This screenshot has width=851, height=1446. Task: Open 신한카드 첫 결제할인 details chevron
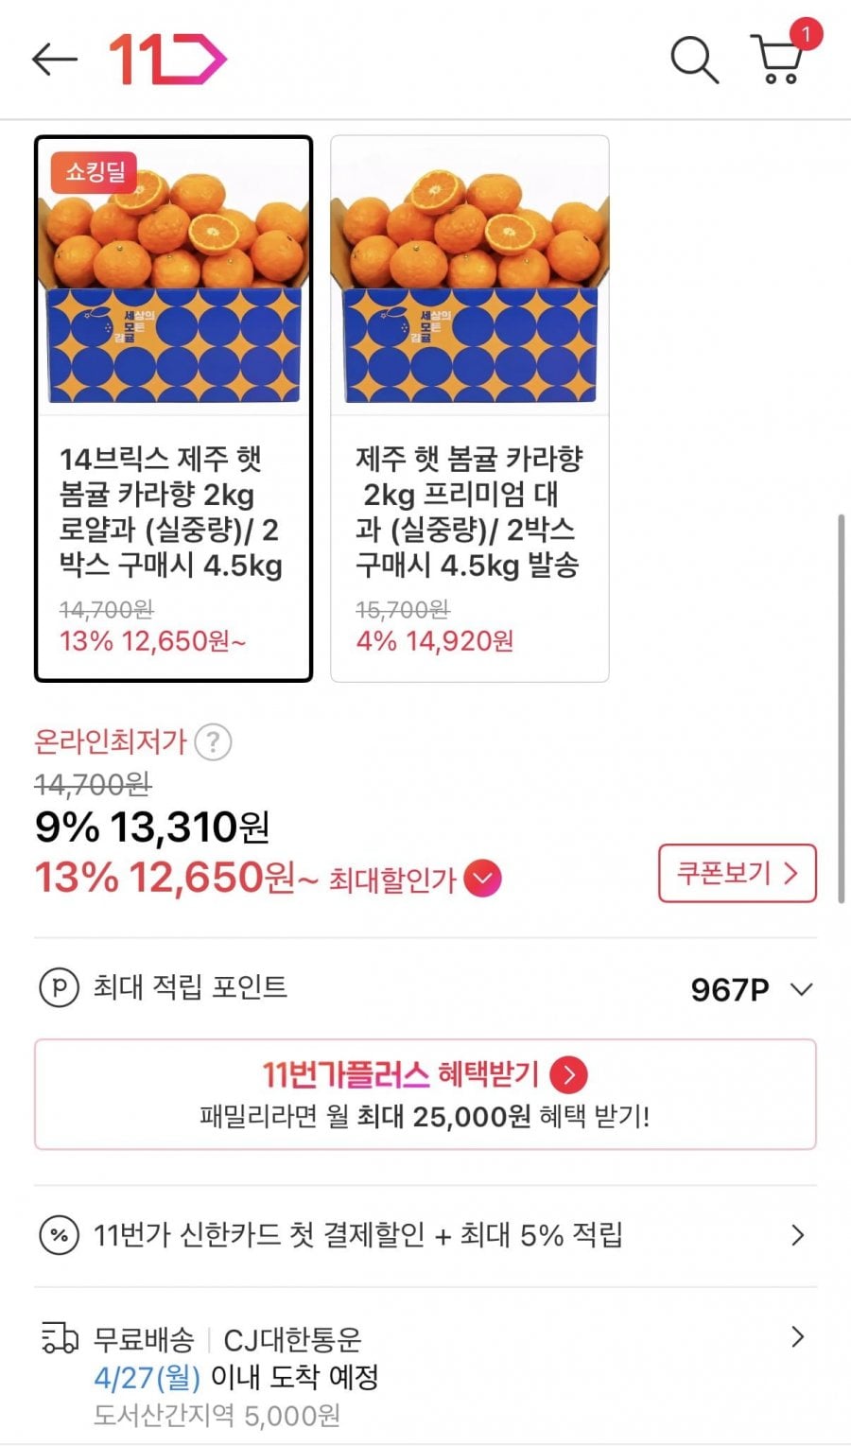point(797,1235)
